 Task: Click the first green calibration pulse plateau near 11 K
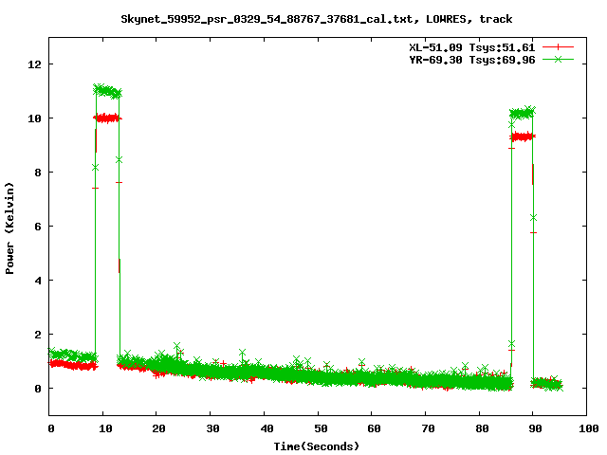coord(107,91)
